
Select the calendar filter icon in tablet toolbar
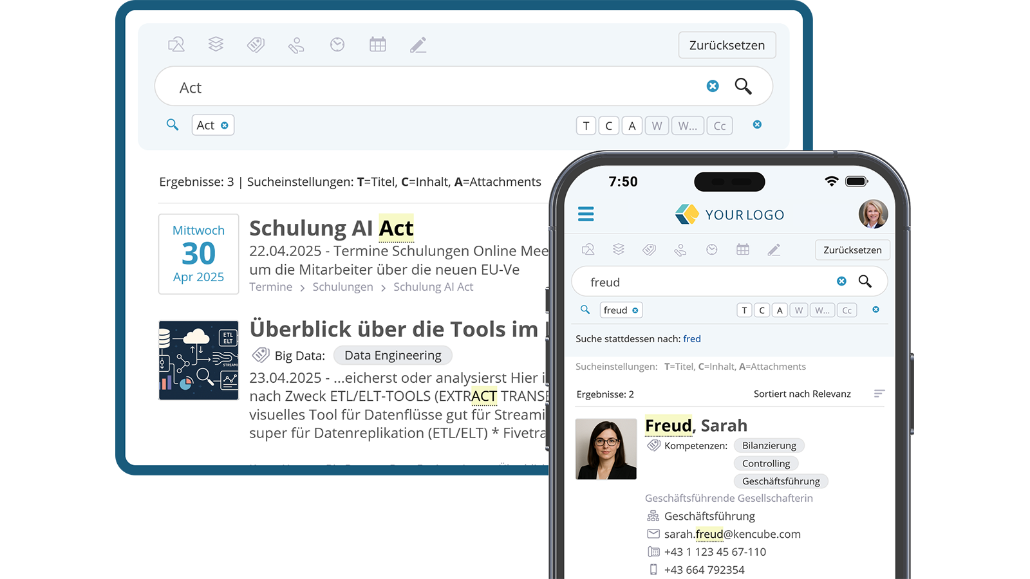pyautogui.click(x=378, y=44)
